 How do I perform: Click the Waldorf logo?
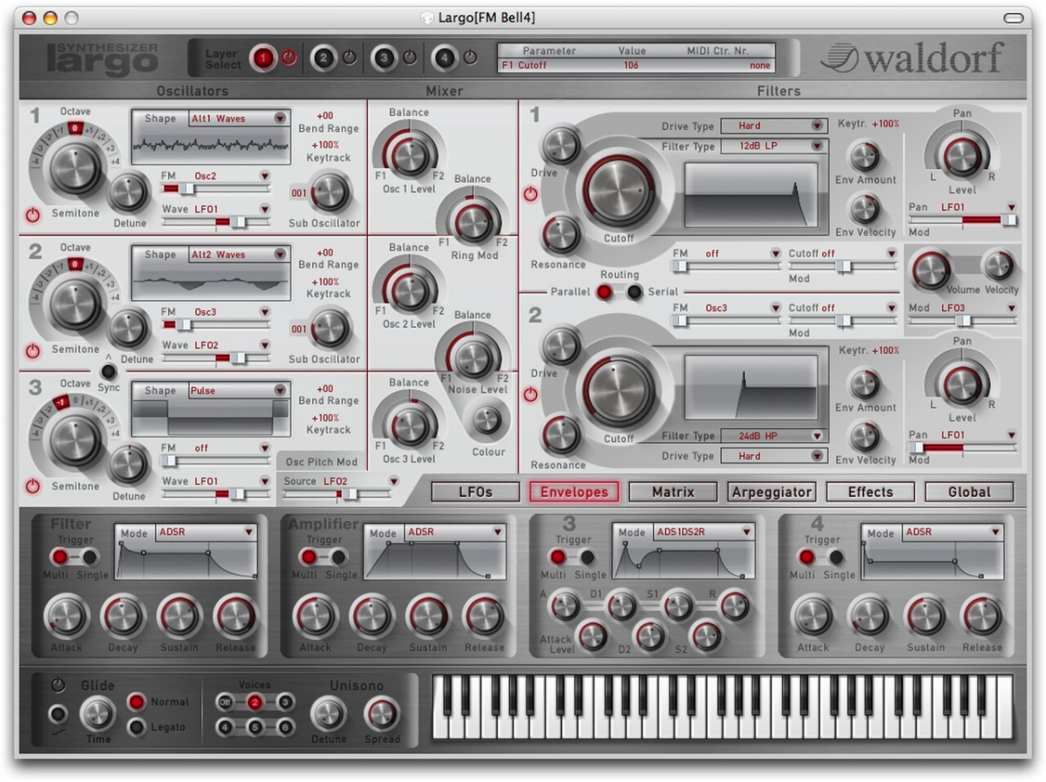912,58
